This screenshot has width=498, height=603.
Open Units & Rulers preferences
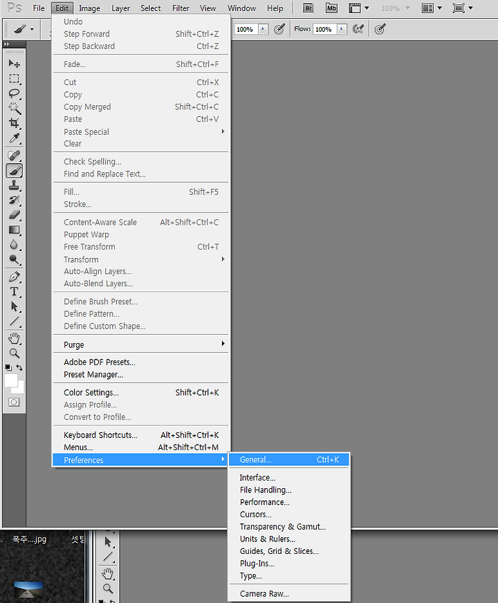(289, 539)
